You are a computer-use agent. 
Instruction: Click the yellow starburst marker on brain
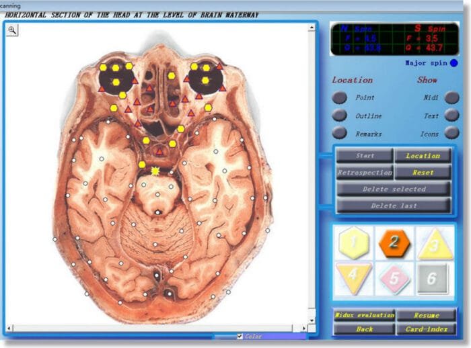point(157,171)
